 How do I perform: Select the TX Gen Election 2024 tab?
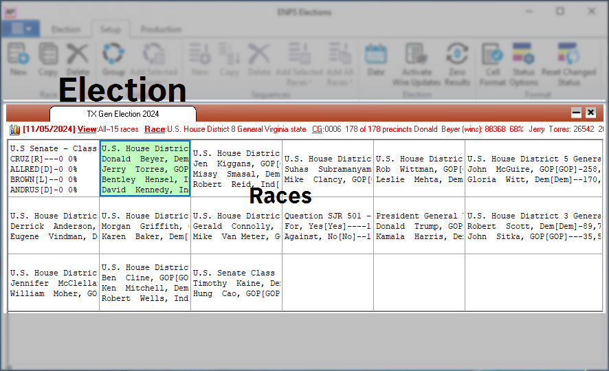[123, 114]
